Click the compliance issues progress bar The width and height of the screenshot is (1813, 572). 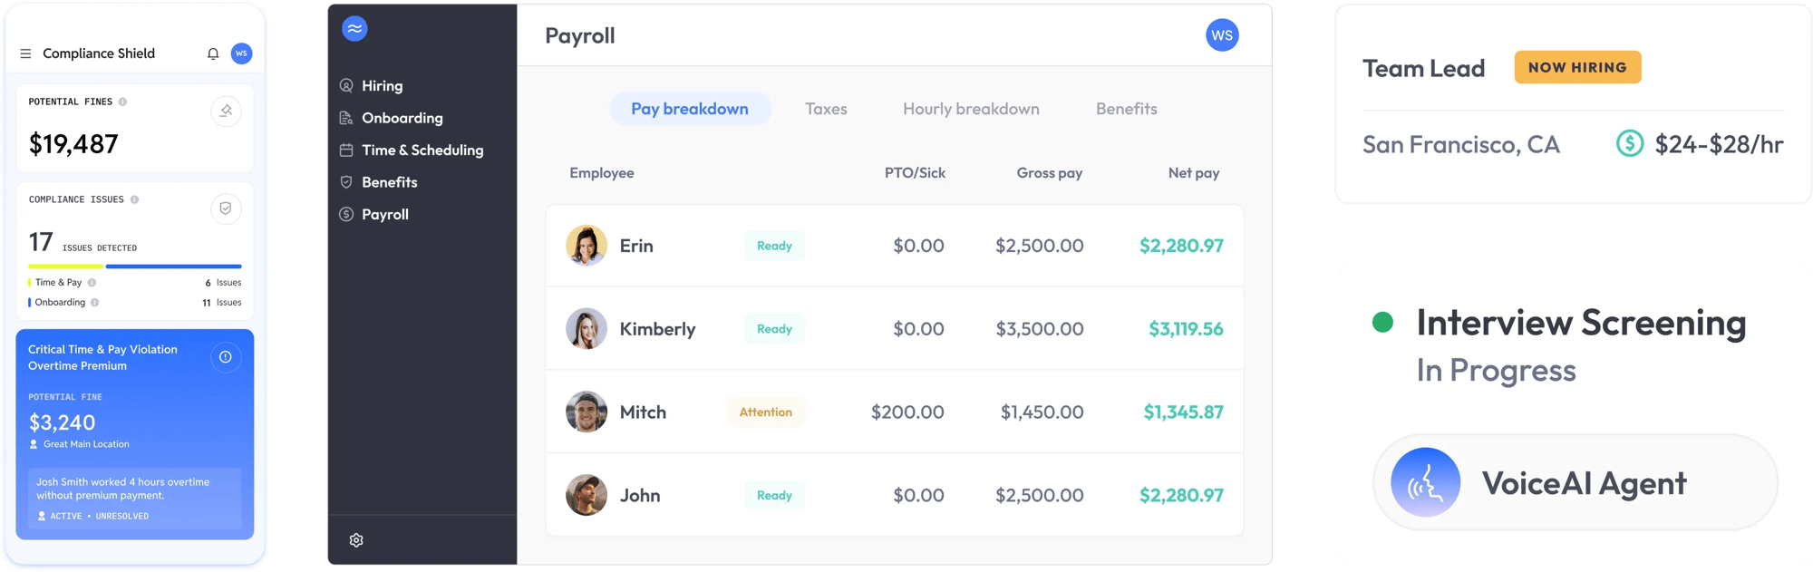(135, 267)
